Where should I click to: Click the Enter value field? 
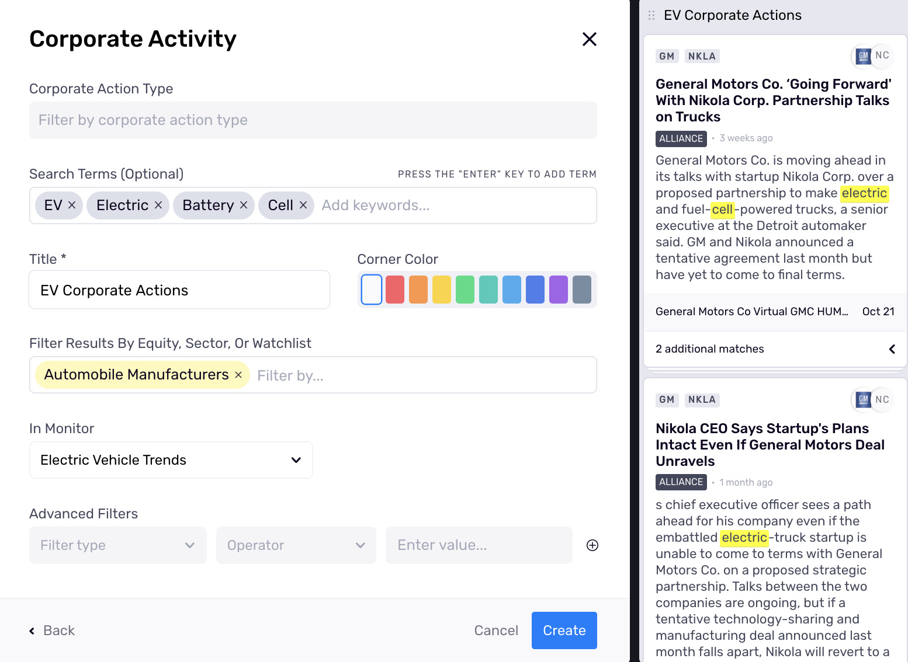[x=479, y=545]
